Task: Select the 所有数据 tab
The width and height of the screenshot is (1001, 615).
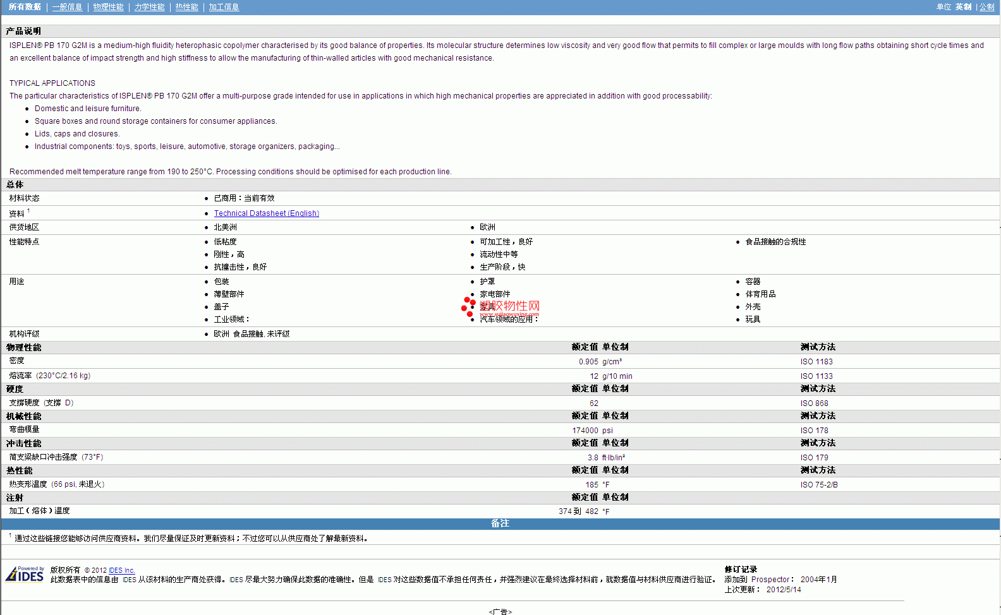Action: tap(25, 7)
